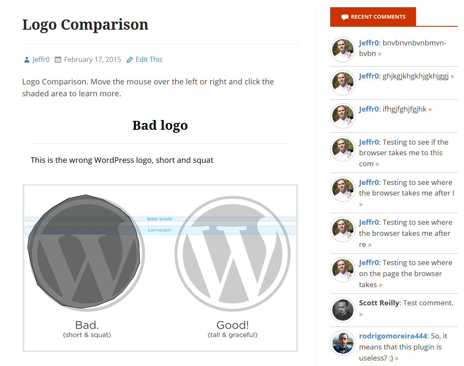Open the Edit This link
This screenshot has width=464, height=366.
(149, 60)
